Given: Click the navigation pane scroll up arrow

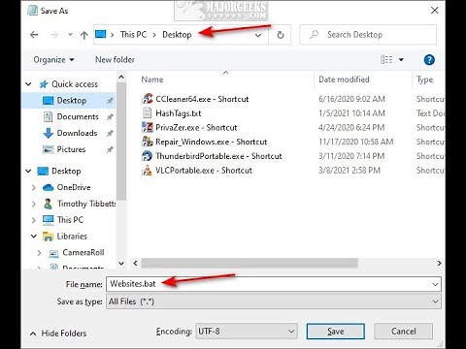Looking at the screenshot, I should coord(121,78).
